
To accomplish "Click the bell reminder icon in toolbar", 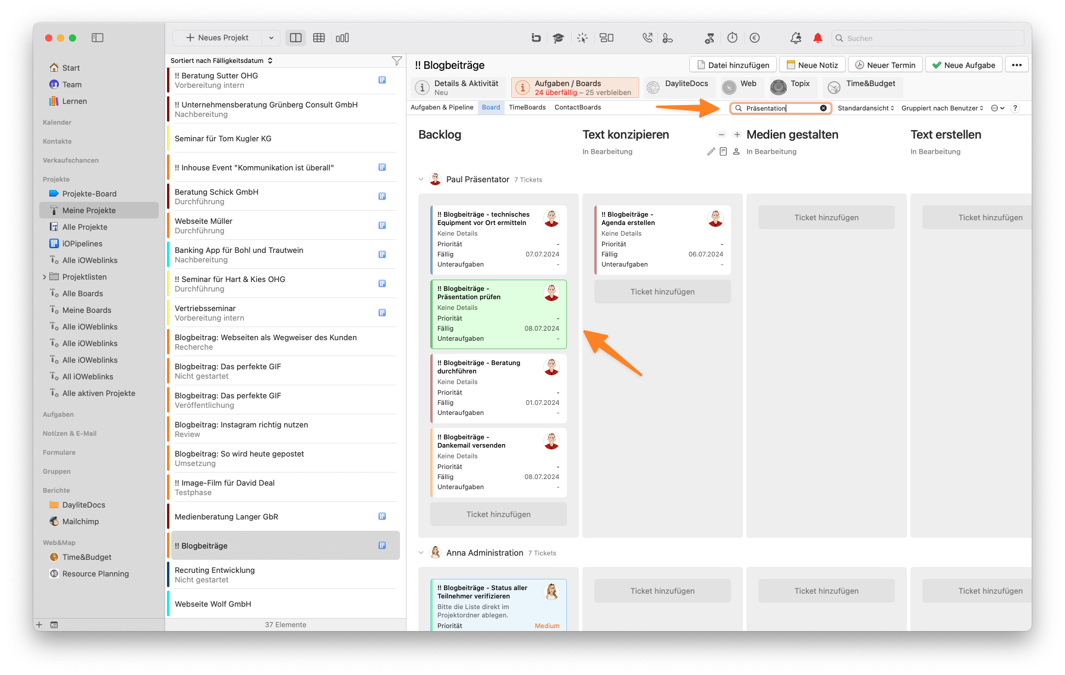I will pyautogui.click(x=796, y=38).
